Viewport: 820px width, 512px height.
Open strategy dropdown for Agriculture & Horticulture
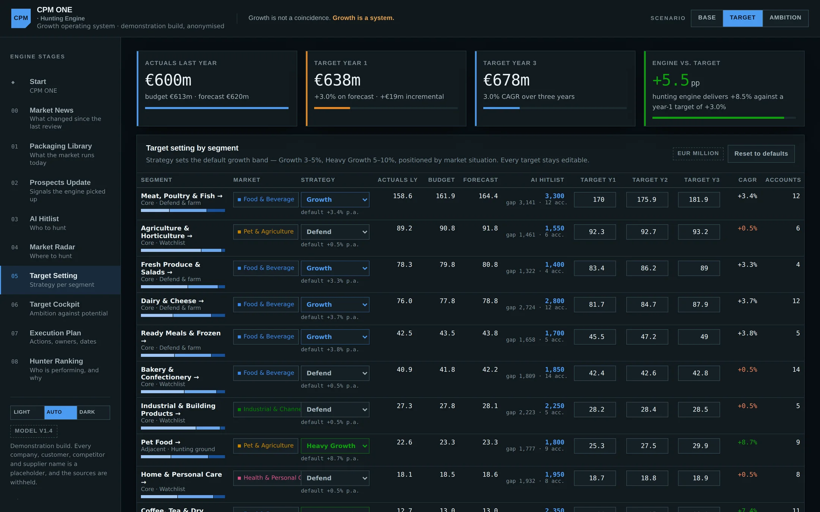[x=335, y=232]
